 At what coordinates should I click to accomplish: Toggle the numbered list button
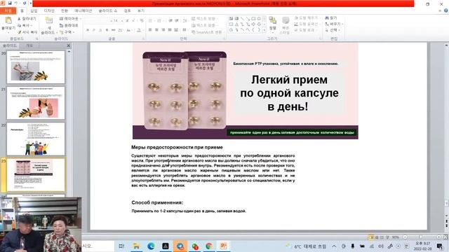point(160,21)
